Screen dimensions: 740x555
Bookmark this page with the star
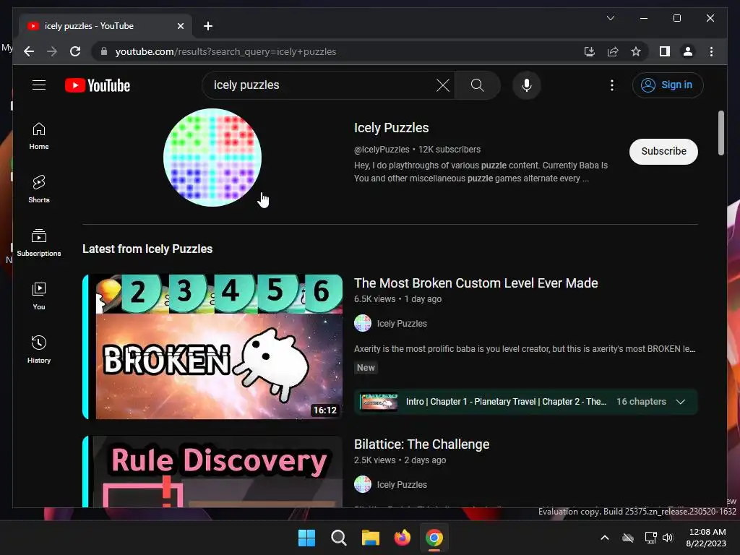pyautogui.click(x=636, y=51)
